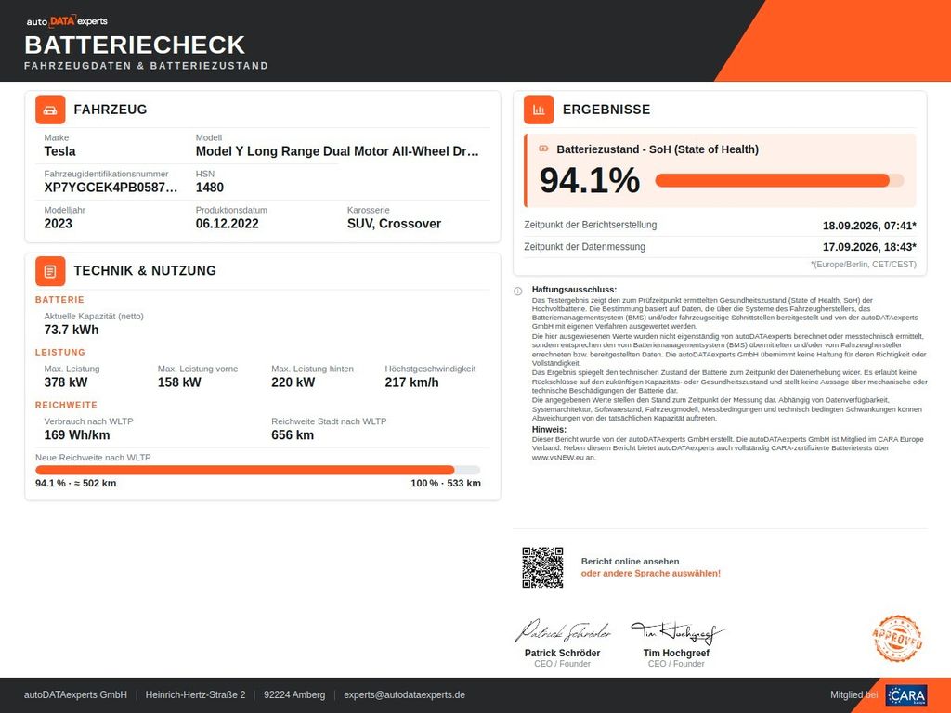Open 'oder andere Sprache auswählen!' link

(x=651, y=573)
